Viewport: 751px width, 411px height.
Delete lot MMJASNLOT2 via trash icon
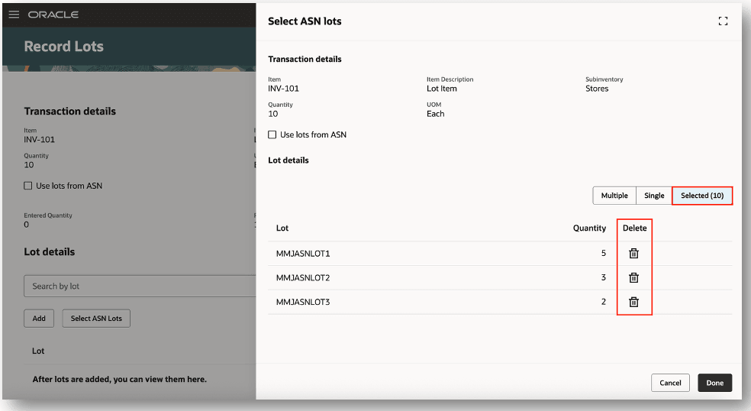[x=633, y=277]
